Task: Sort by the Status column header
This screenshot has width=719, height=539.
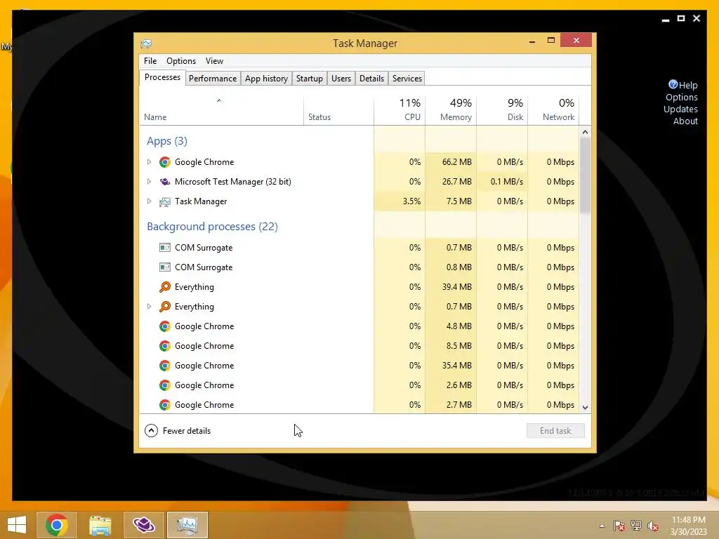Action: click(x=338, y=110)
